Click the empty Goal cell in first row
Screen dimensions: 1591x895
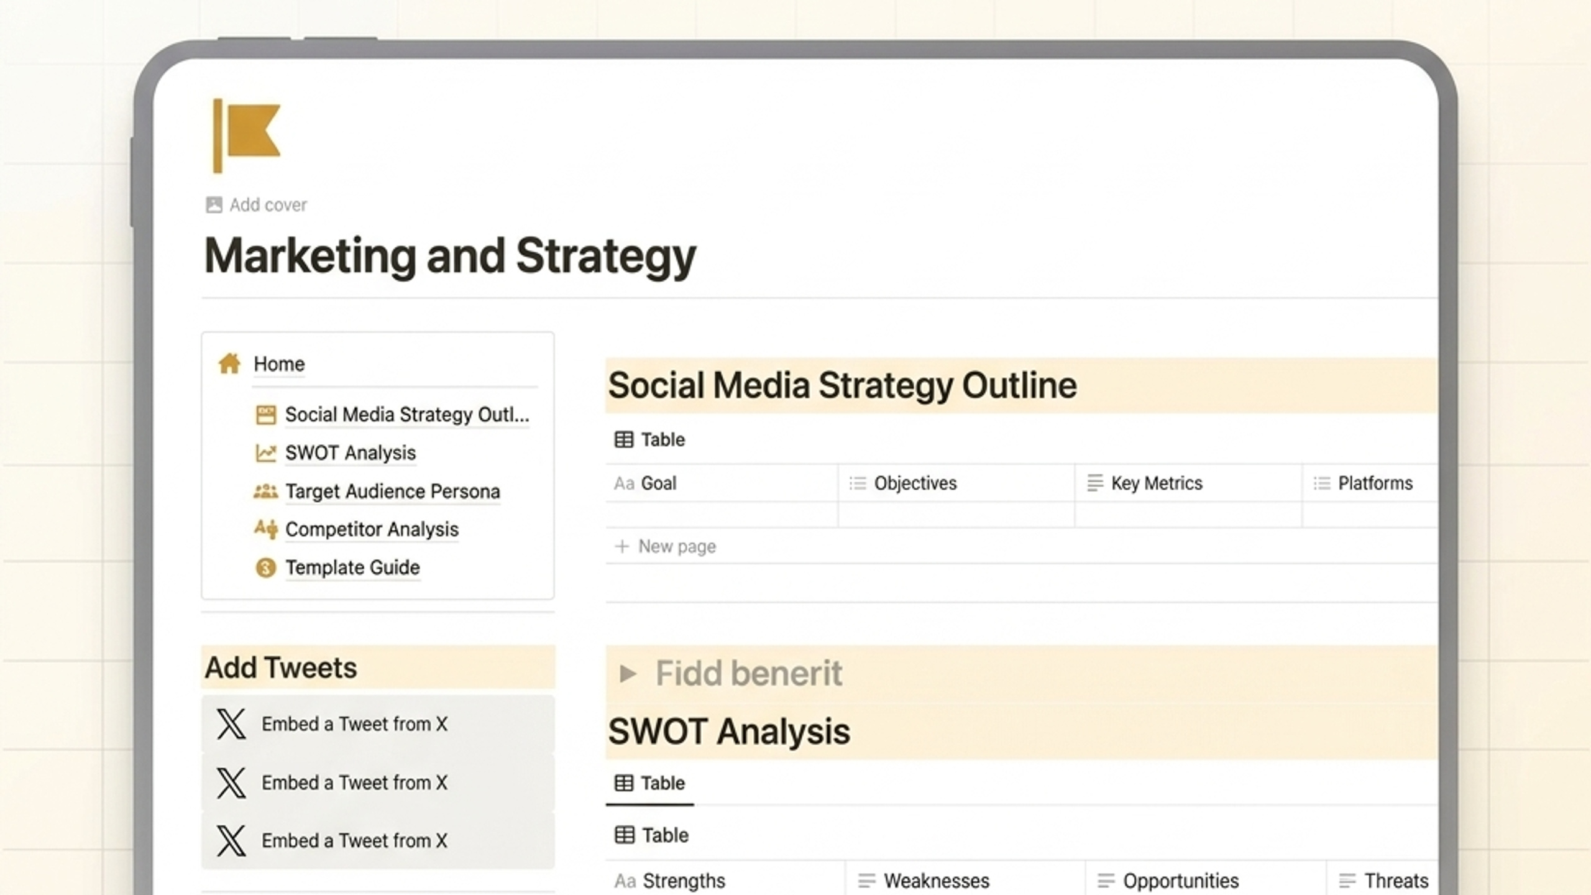722,515
